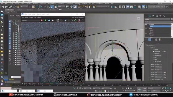This screenshot has height=97, width=173.
Task: Click the Bind to Space Warp icon
Action: click(x=18, y=7)
